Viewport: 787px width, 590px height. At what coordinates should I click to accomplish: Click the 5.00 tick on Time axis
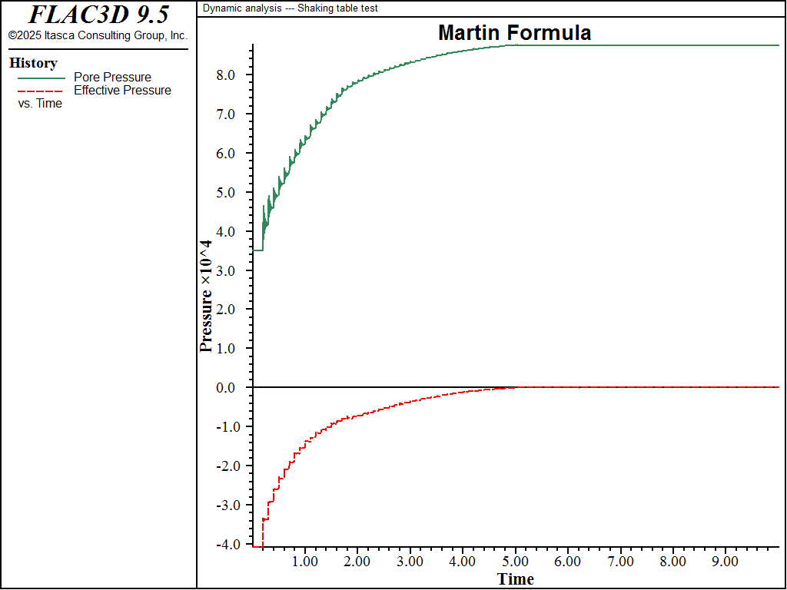[x=515, y=561]
